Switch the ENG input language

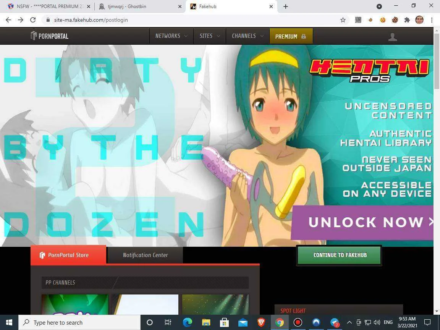pyautogui.click(x=388, y=322)
